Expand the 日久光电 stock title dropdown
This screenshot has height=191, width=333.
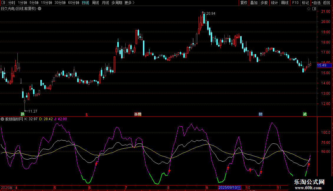coord(39,9)
